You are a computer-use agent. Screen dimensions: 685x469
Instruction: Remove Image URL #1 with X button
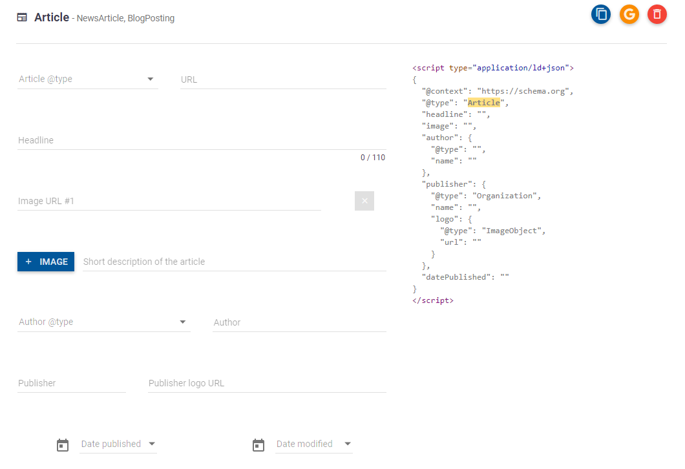pos(364,201)
